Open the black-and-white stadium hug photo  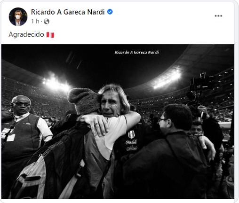click(x=118, y=121)
